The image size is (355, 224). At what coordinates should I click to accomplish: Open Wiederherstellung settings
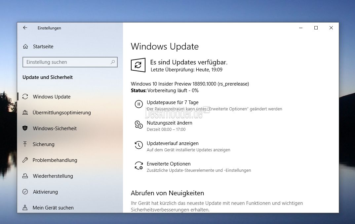53,176
